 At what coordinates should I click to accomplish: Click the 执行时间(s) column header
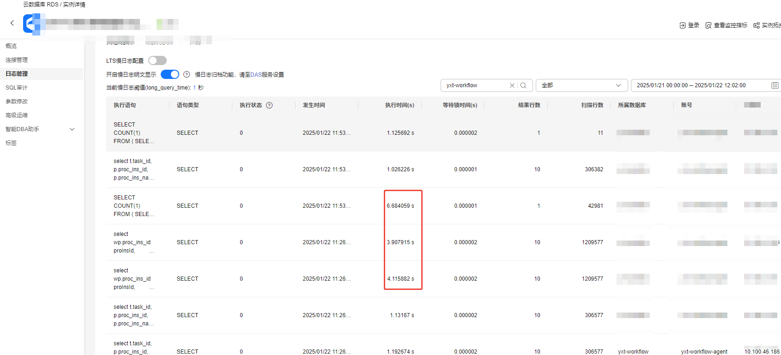pos(400,105)
